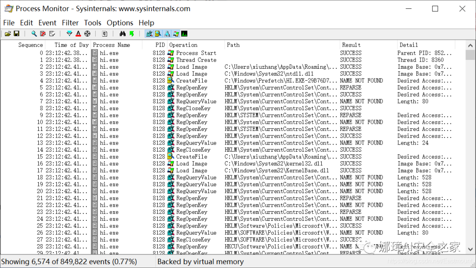
Task: Toggle Show Registry Activity
Action: [x=149, y=33]
